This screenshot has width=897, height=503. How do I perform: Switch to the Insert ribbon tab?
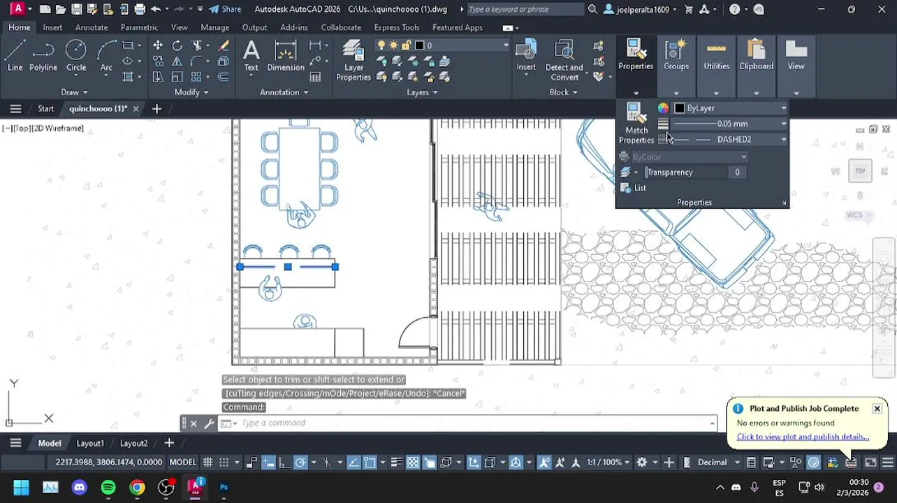(52, 27)
